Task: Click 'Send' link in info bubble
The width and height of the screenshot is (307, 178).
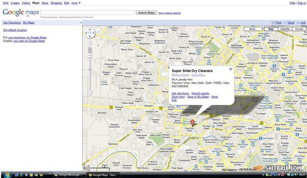Action: [215, 97]
